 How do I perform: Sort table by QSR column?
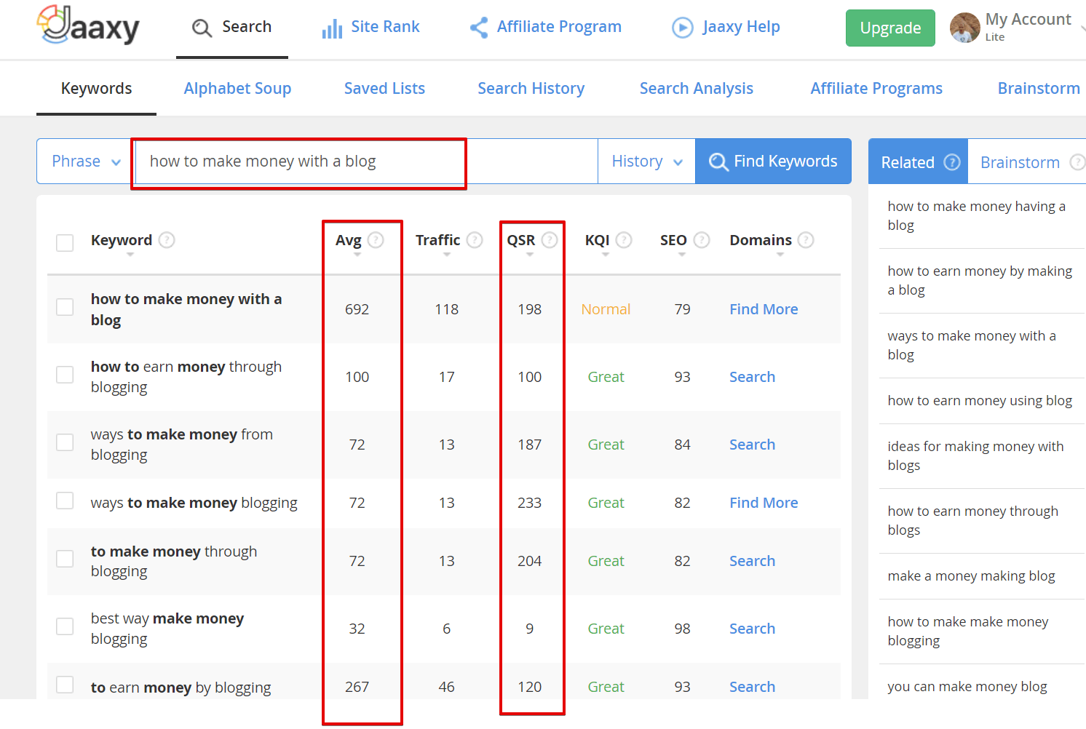point(530,255)
